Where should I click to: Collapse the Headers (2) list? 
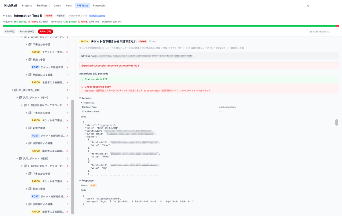pos(88,103)
